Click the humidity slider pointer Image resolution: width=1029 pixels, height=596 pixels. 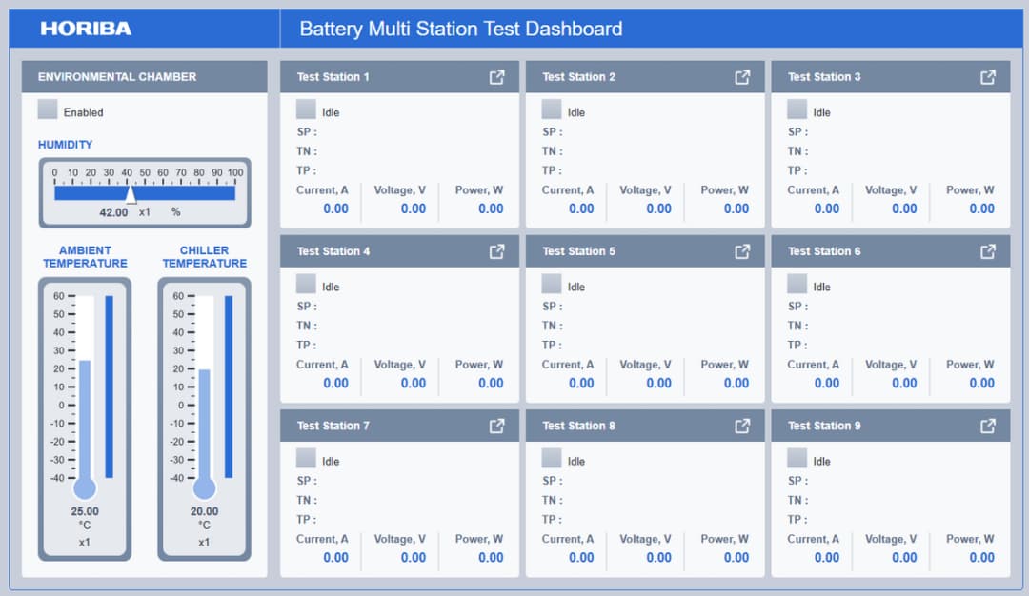(131, 195)
